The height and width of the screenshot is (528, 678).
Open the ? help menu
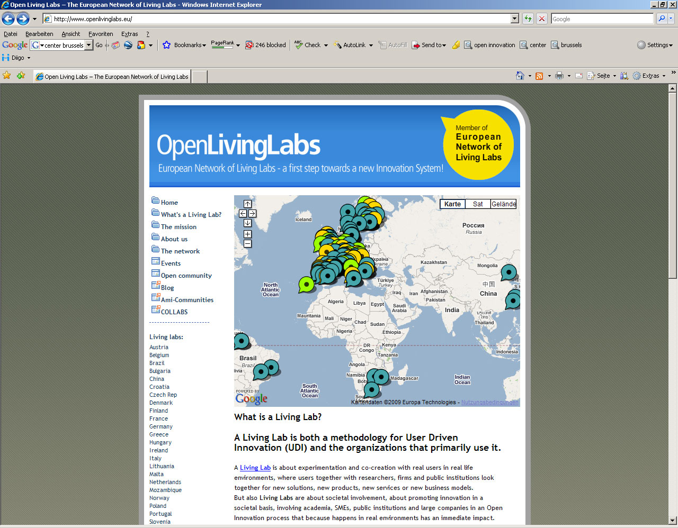148,34
